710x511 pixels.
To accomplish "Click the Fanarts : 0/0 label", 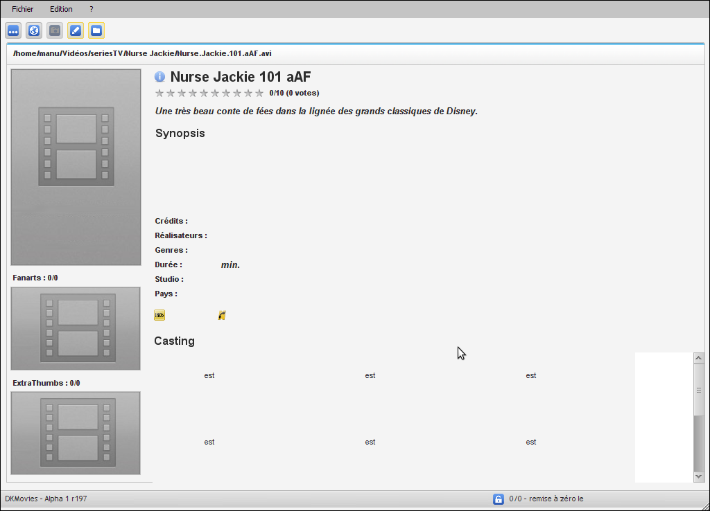I will pos(35,278).
